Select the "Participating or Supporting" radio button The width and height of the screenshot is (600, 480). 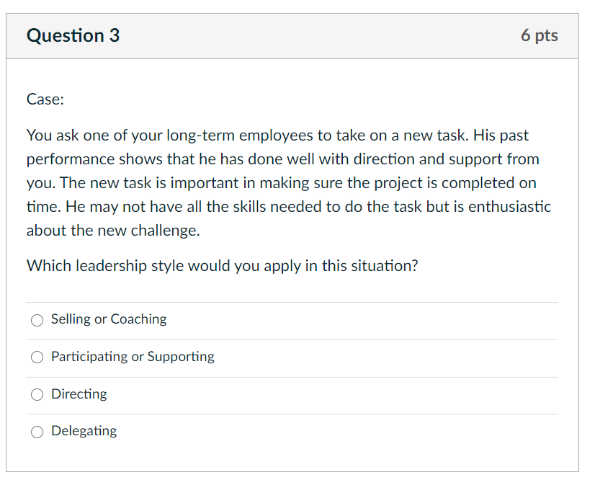[x=37, y=357]
